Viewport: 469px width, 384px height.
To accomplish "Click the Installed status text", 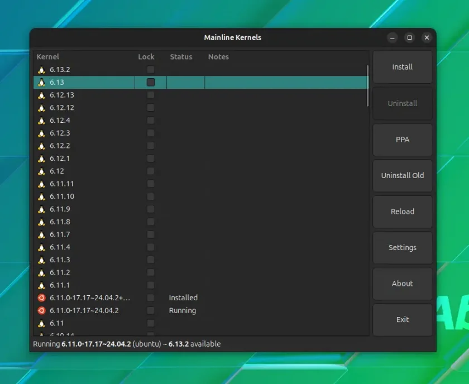I will 183,298.
